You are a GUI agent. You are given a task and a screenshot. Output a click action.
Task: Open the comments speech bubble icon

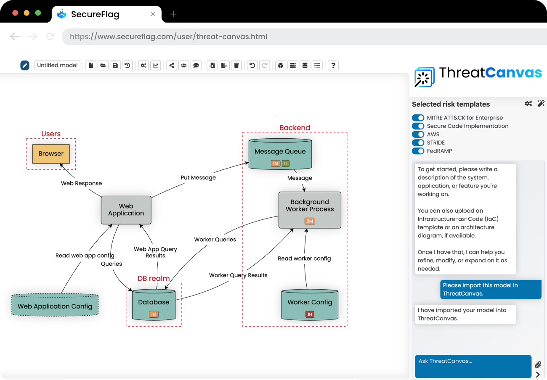pyautogui.click(x=196, y=65)
